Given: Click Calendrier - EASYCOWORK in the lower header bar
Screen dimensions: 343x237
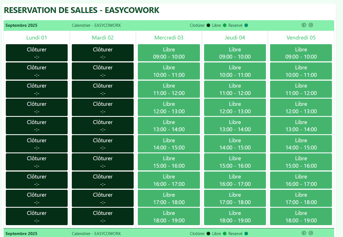Looking at the screenshot, I should click(96, 234).
